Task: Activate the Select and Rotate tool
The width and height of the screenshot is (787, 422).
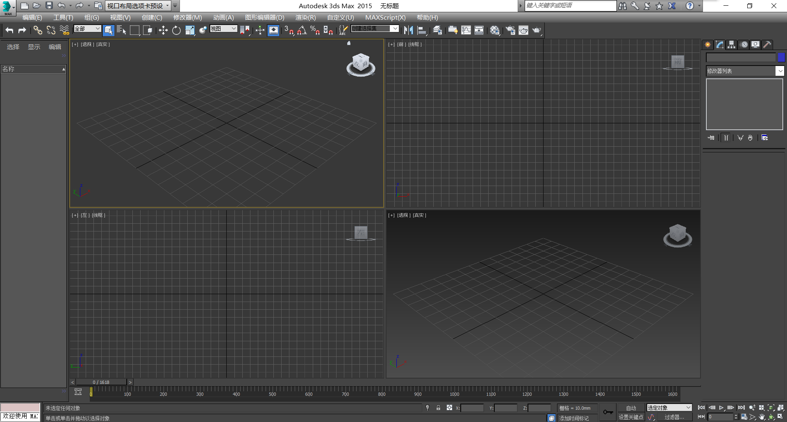Action: pos(176,30)
